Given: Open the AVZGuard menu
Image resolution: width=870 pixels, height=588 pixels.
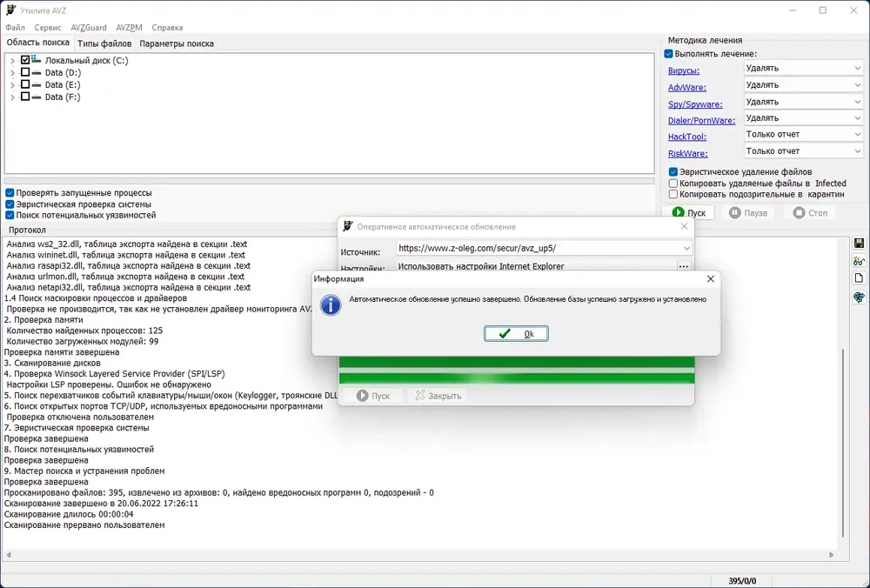Looking at the screenshot, I should [x=88, y=27].
